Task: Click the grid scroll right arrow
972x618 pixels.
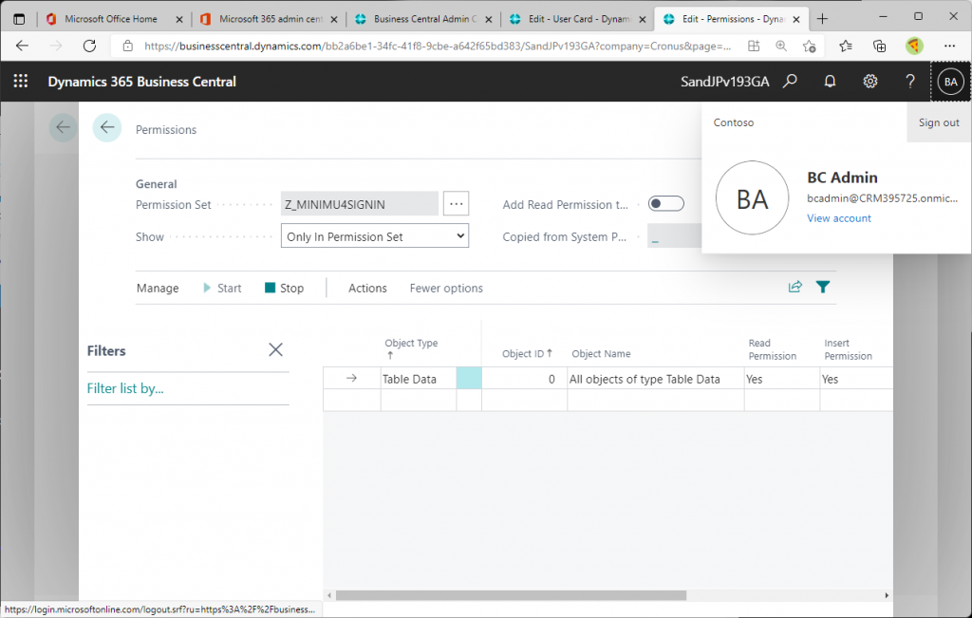Action: (887, 595)
